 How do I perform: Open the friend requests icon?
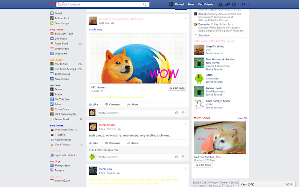pyautogui.click(x=221, y=4)
